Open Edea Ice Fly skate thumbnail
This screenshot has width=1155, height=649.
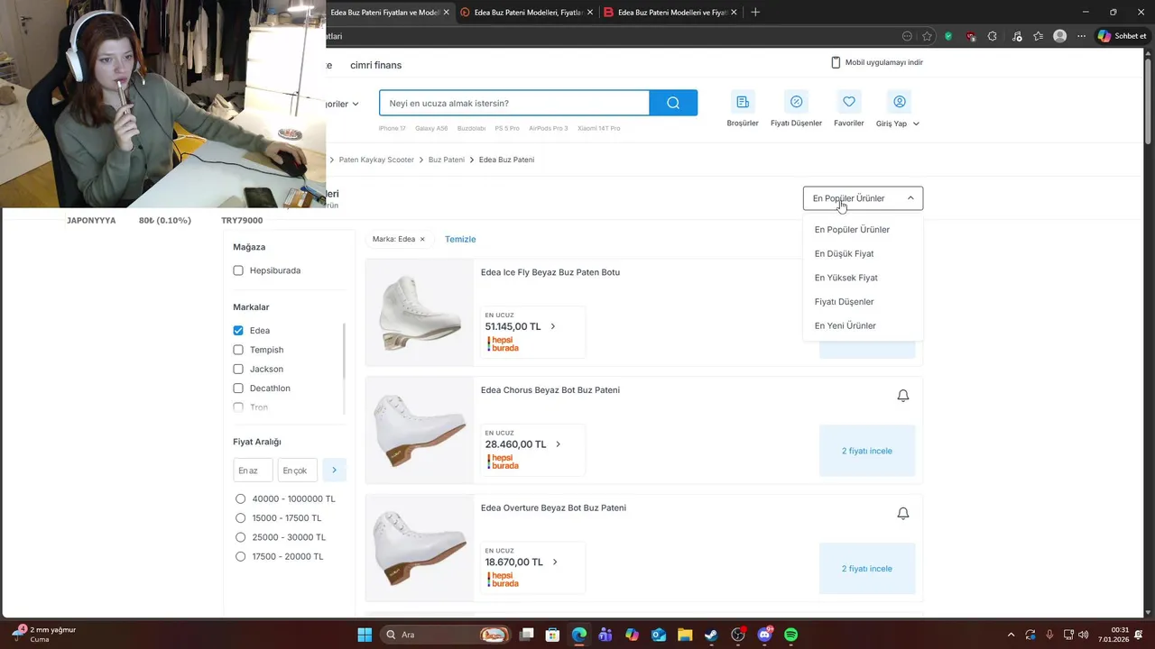pos(420,313)
